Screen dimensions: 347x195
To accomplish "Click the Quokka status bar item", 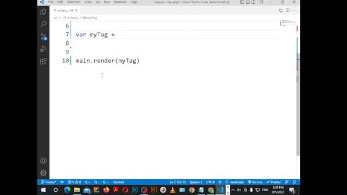I will click(119, 182).
